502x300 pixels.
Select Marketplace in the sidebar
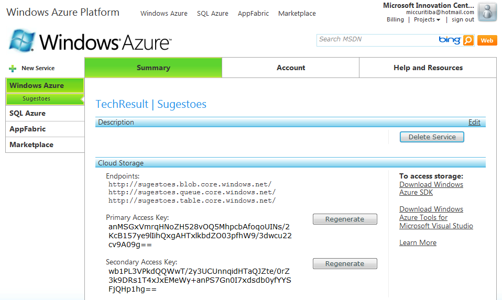point(45,145)
